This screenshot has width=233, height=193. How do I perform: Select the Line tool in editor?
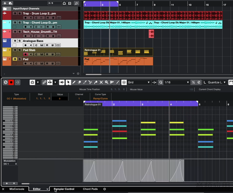[x=118, y=82]
